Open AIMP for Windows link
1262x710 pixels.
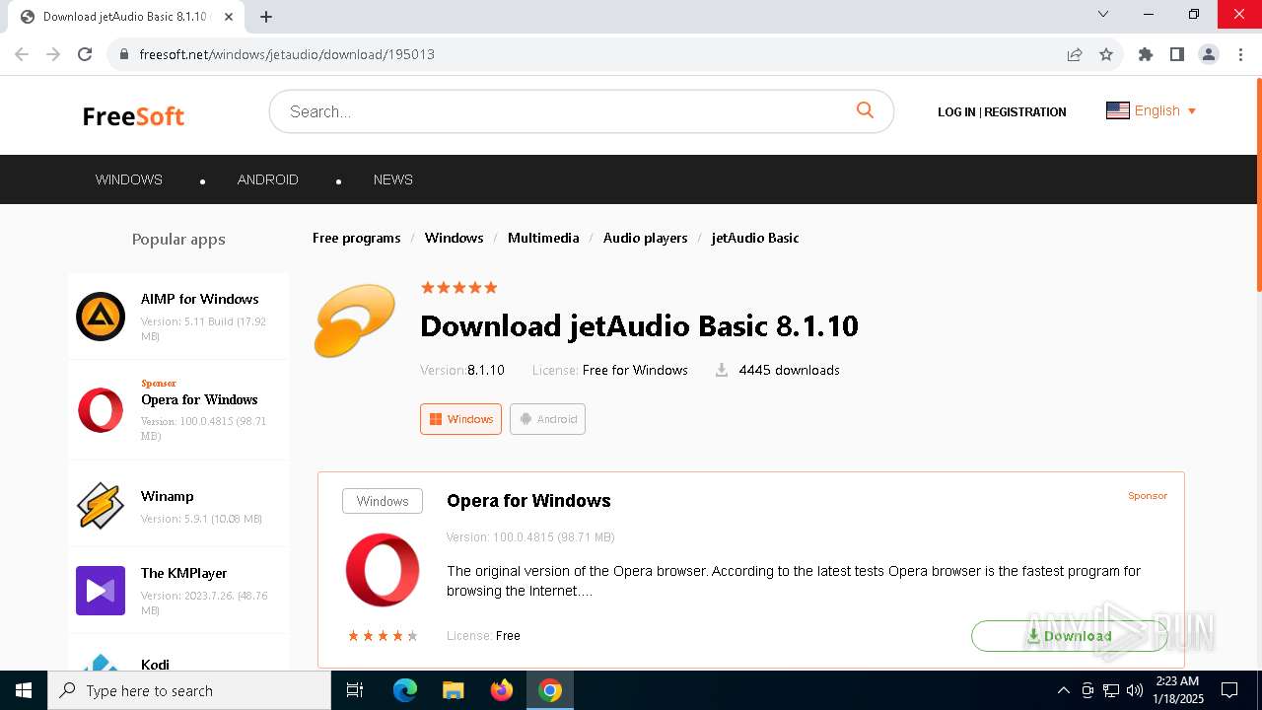coord(199,299)
